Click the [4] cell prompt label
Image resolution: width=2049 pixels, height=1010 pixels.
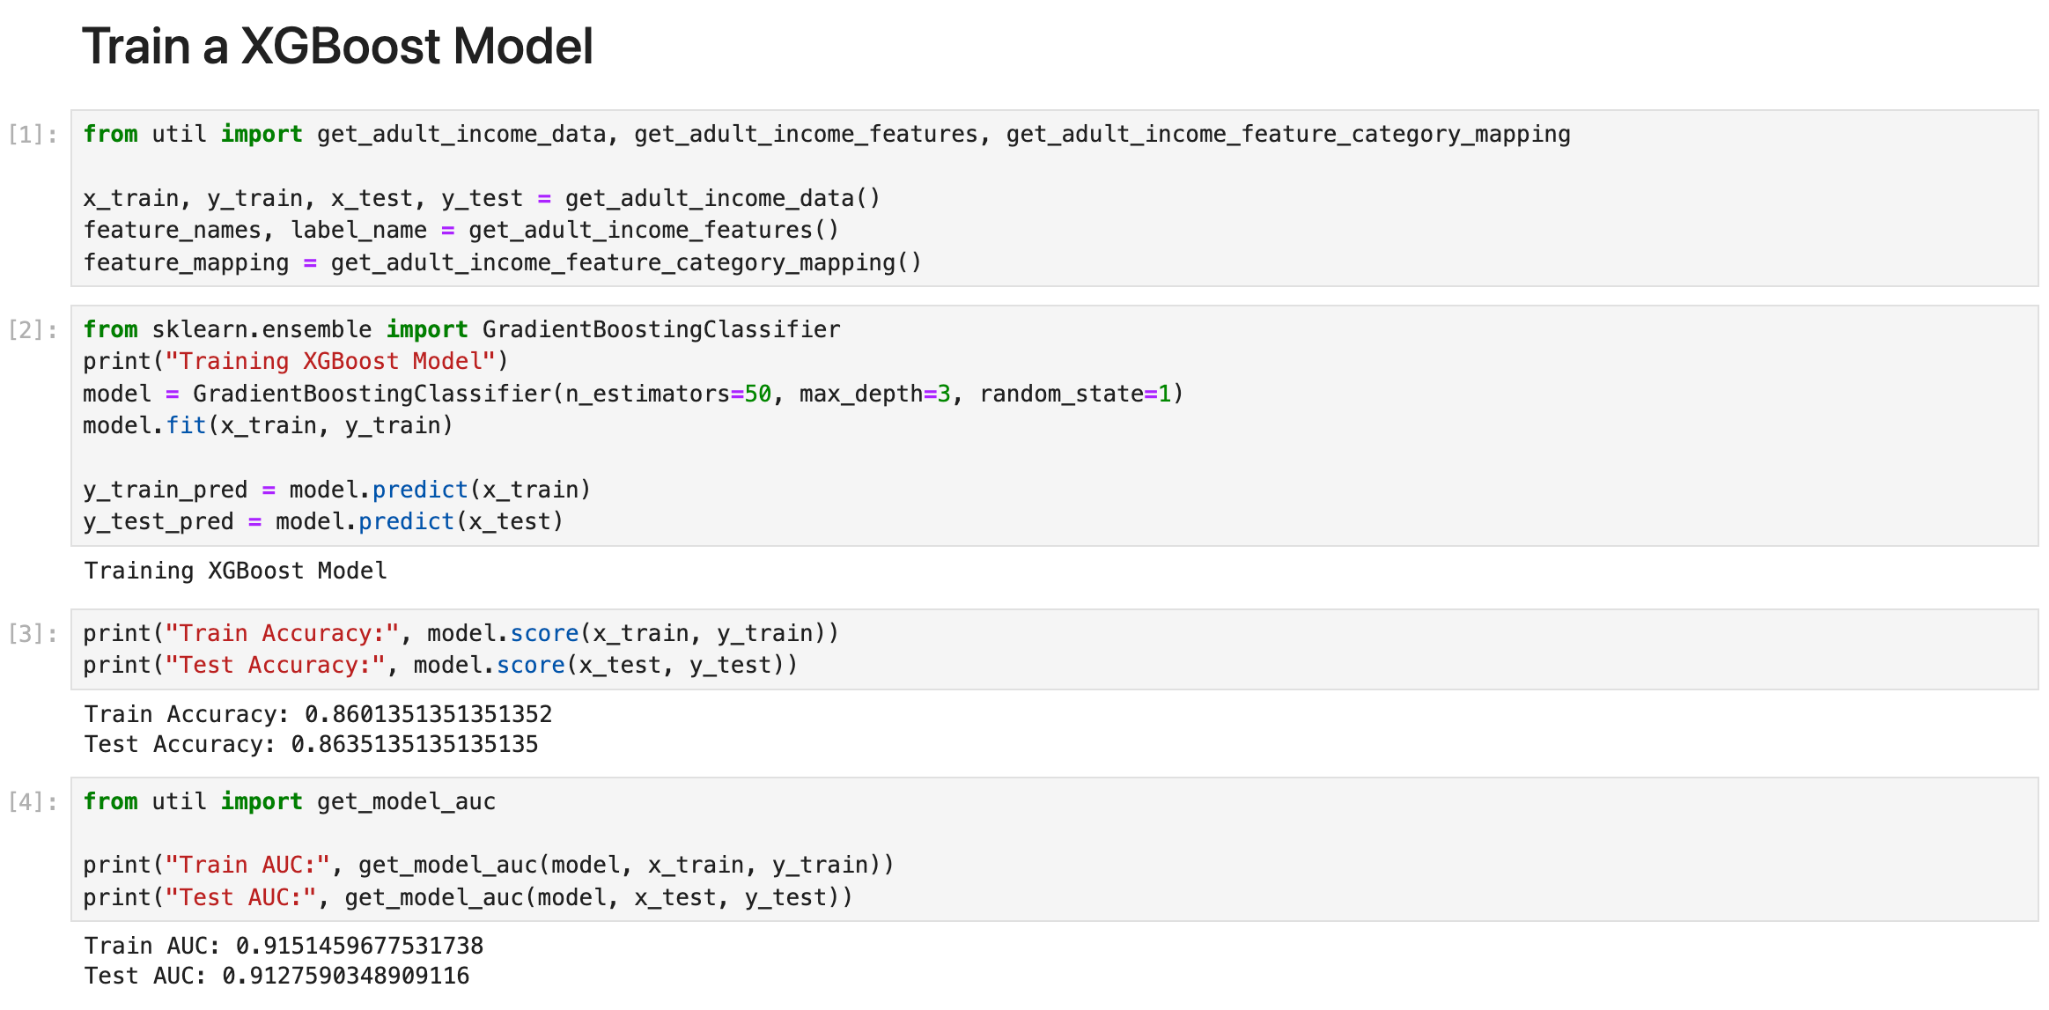coord(33,802)
